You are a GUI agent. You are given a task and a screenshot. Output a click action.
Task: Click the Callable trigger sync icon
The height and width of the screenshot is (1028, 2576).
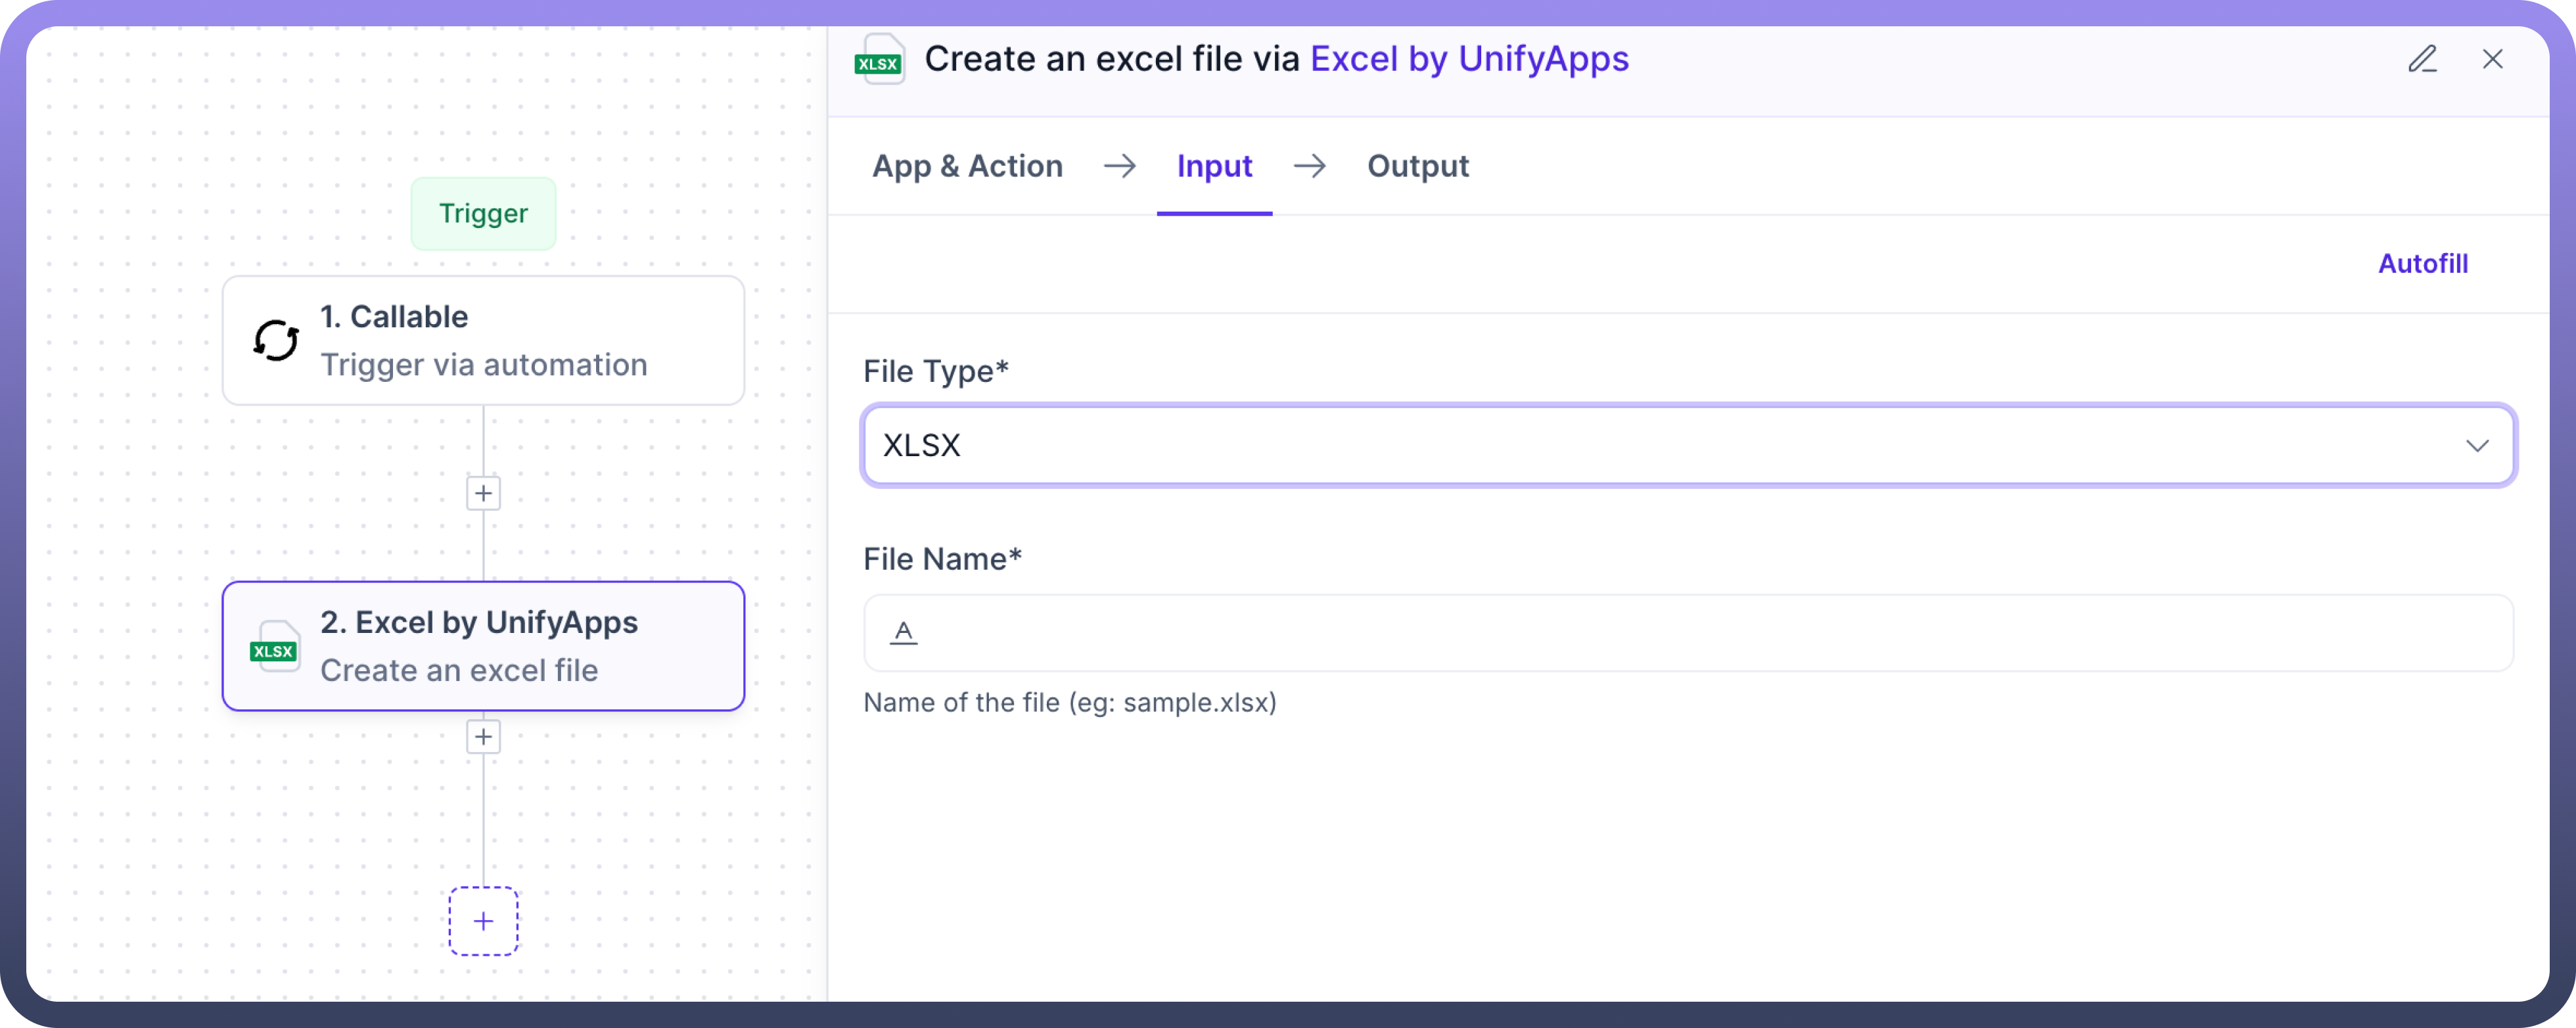pyautogui.click(x=276, y=340)
